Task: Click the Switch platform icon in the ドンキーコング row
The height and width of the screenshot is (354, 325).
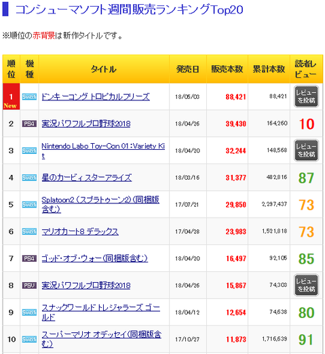Action: point(29,97)
